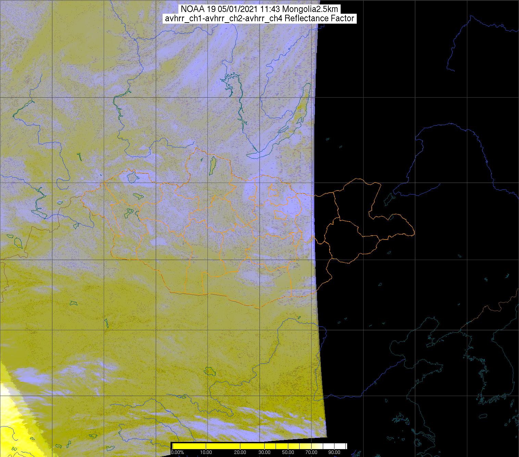Image resolution: width=519 pixels, height=457 pixels.
Task: Click the 'avhrr_ch1-avhrr_ch2-avhrr_ch4 Reflectance Factor' caption
Action: 259,18
